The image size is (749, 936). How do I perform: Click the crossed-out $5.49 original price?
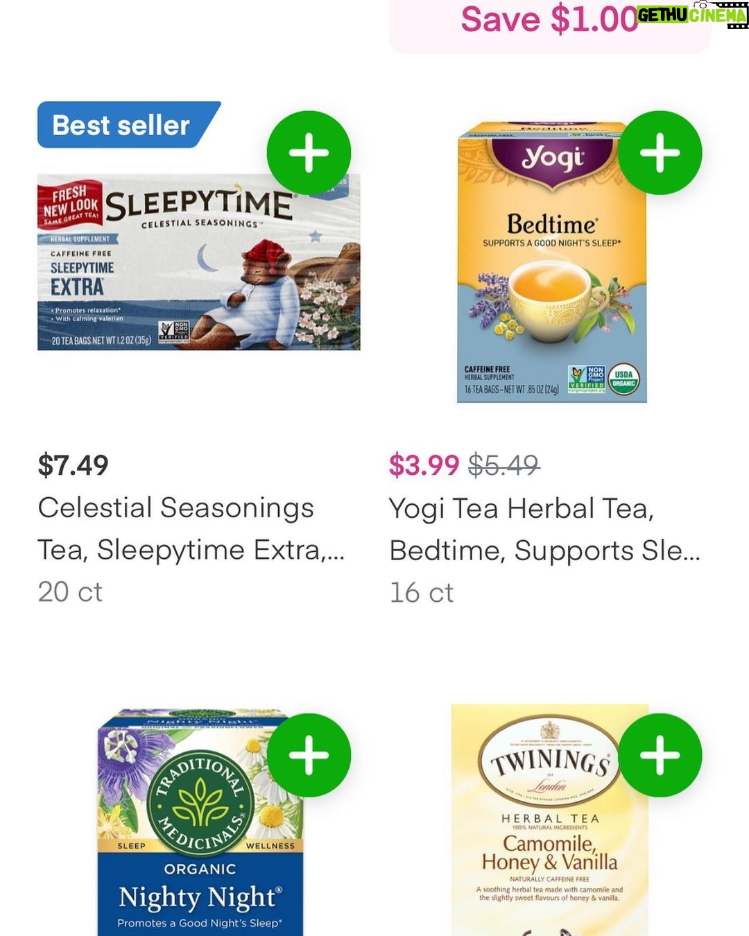504,465
